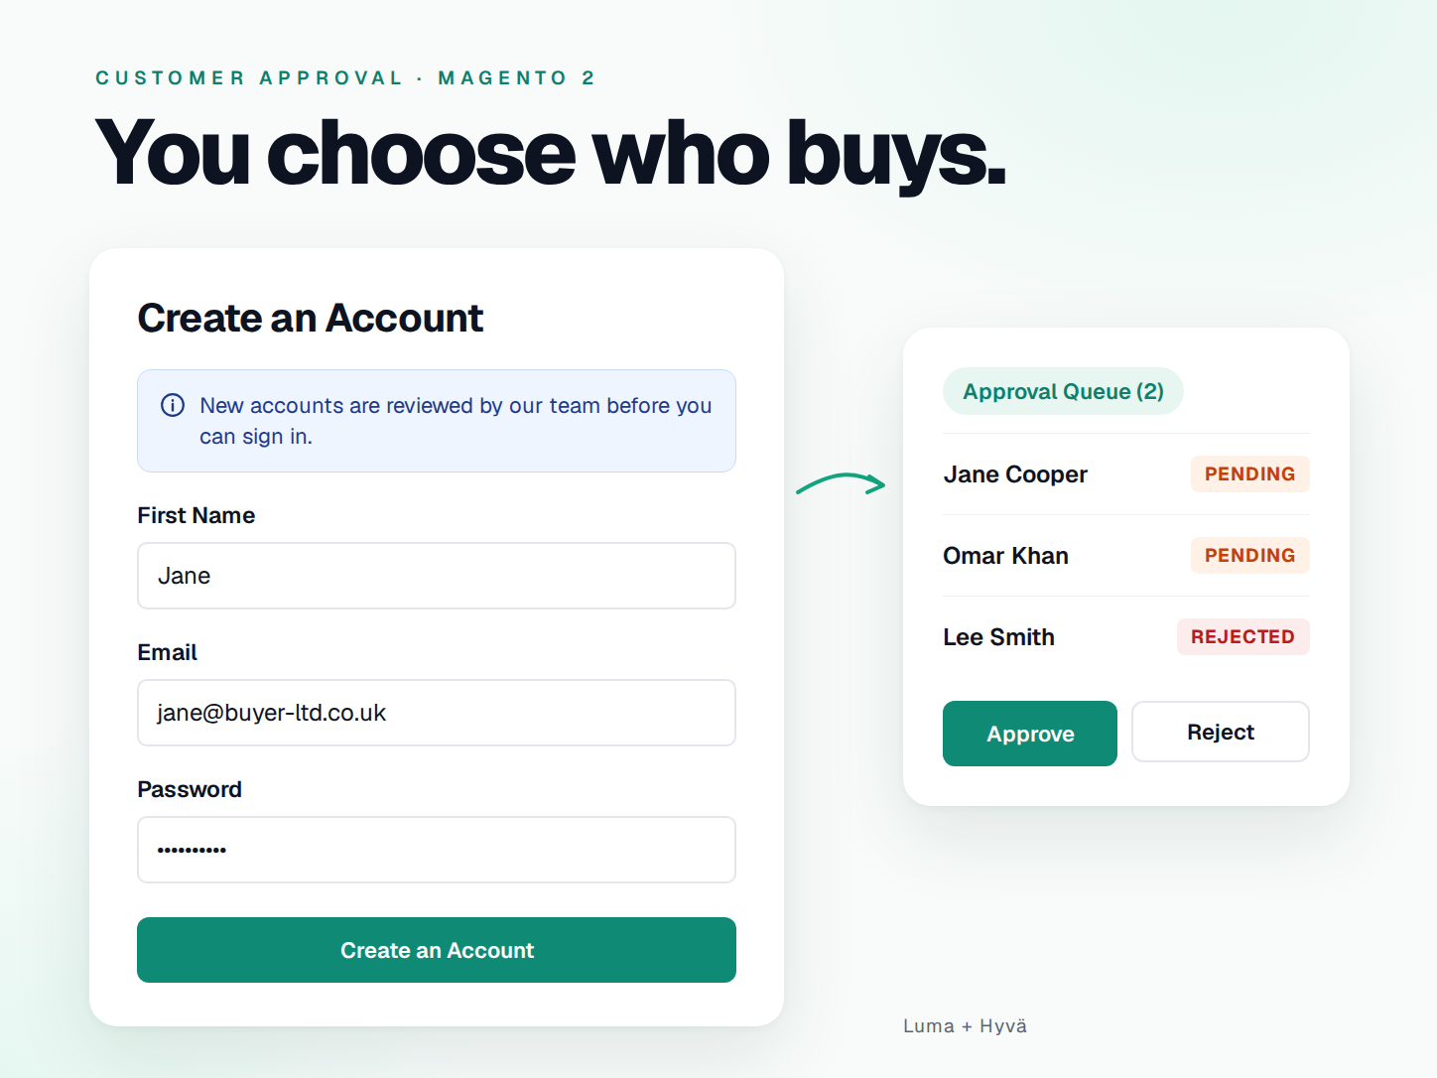Click the info icon in the notice banner
The height and width of the screenshot is (1078, 1437).
173,405
